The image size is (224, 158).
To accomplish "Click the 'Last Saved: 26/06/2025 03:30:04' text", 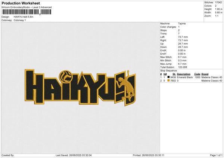I will click(x=74, y=155).
